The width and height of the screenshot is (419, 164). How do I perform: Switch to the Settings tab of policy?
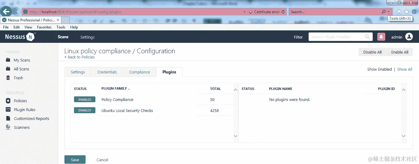(78, 72)
